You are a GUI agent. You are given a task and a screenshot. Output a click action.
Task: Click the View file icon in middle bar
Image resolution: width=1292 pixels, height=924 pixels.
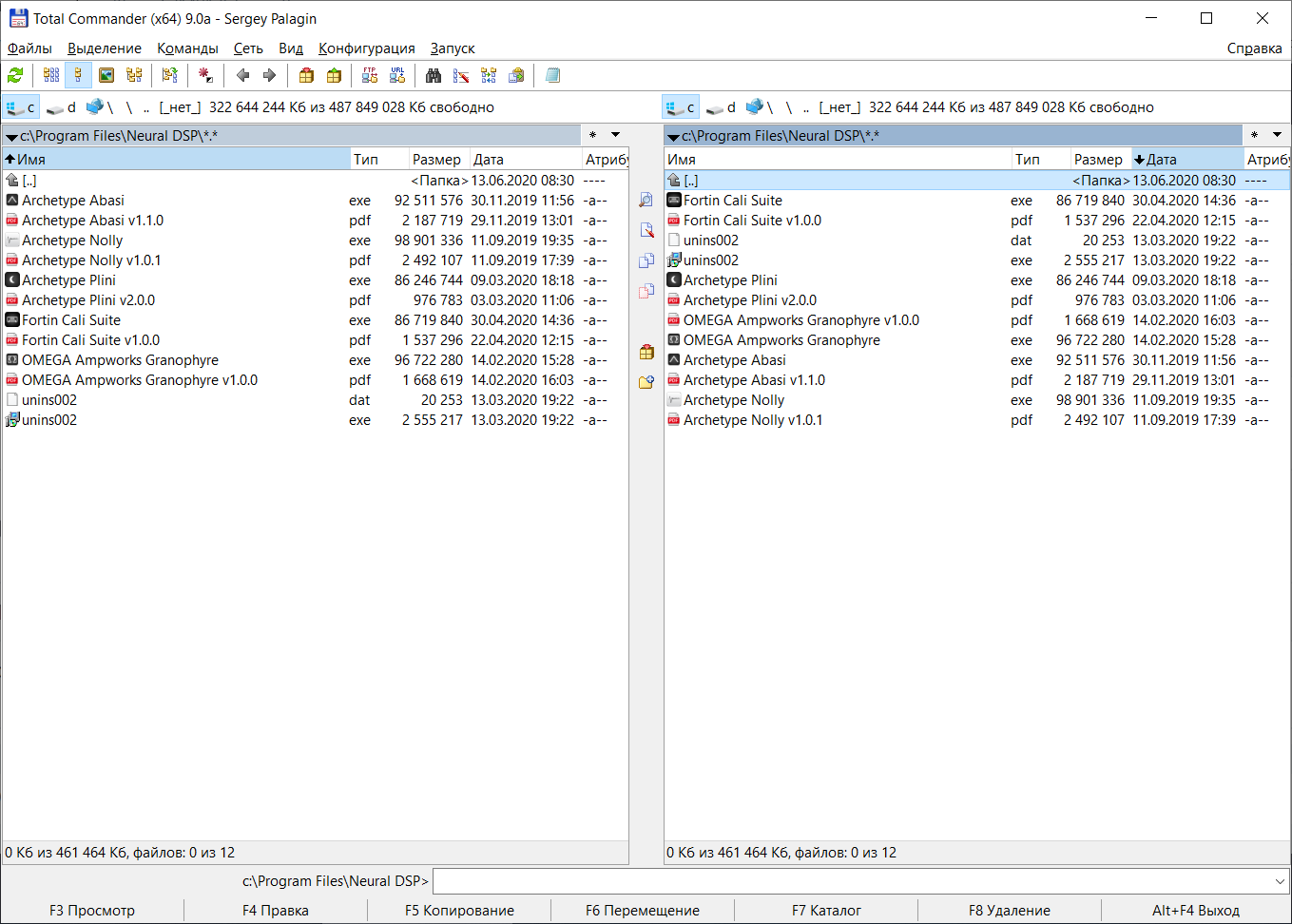646,200
